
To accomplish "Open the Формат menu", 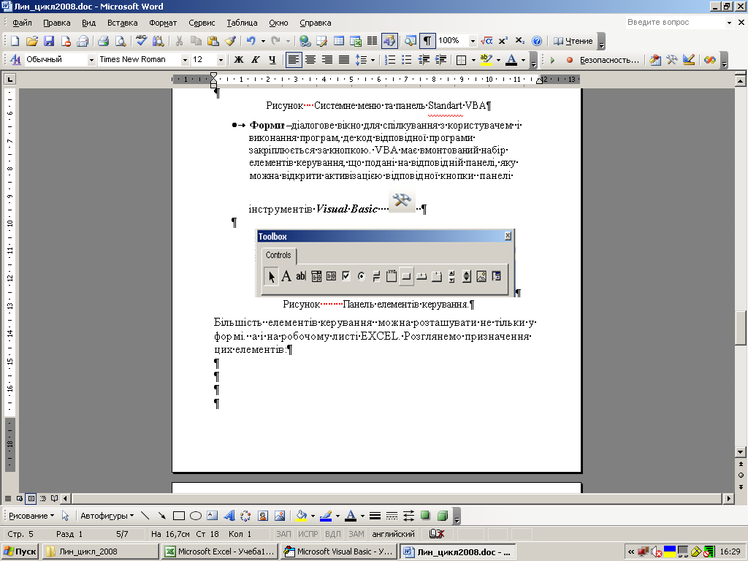I will 163,23.
